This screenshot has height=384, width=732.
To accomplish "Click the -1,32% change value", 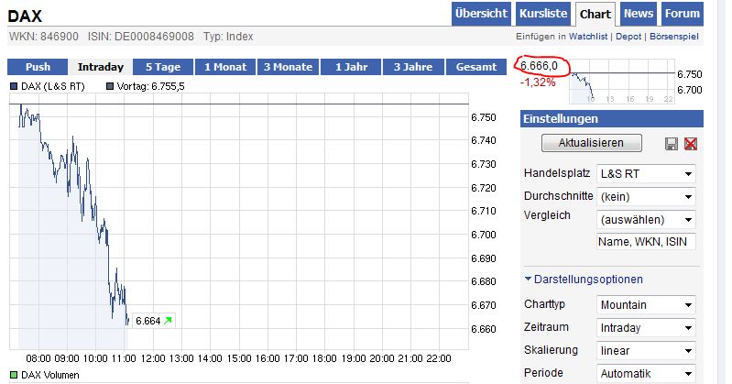I will (538, 82).
